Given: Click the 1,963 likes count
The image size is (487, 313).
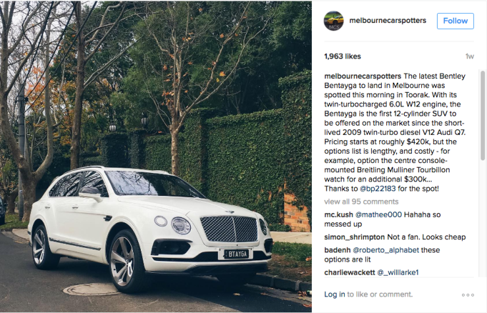Looking at the screenshot, I should coord(342,57).
